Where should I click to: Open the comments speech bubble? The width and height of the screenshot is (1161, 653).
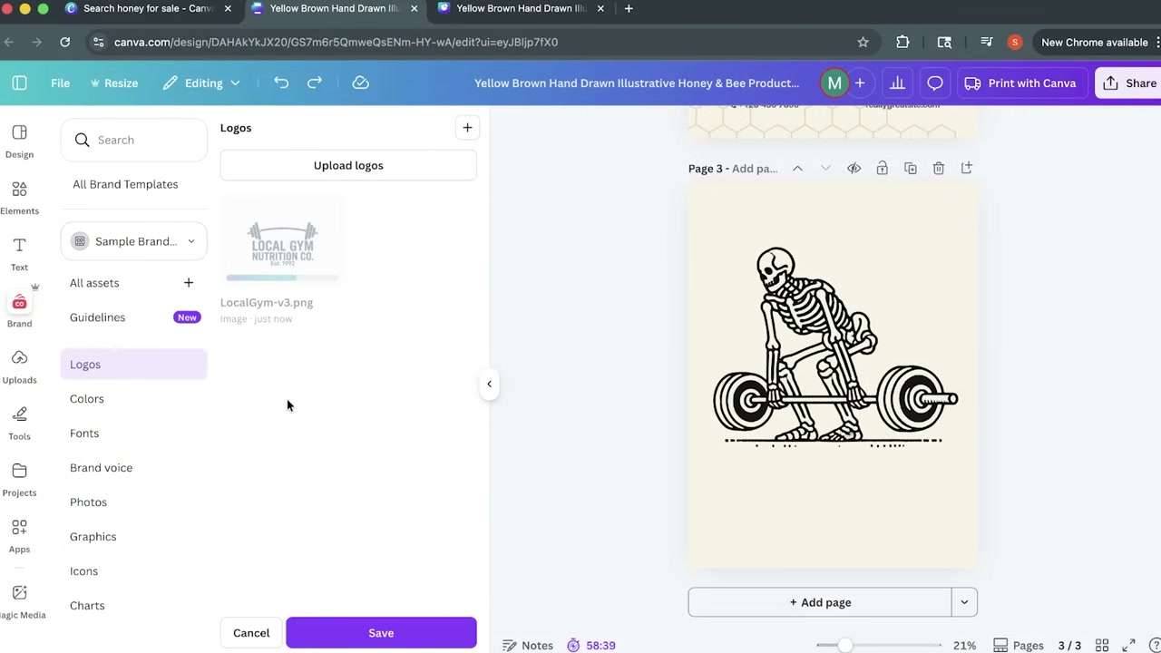pyautogui.click(x=934, y=83)
